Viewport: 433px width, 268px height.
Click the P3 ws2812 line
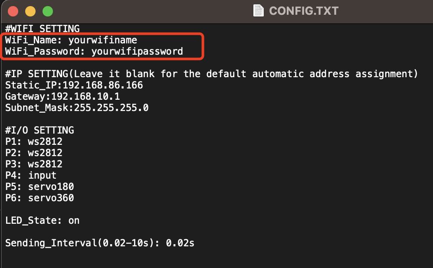pos(34,164)
